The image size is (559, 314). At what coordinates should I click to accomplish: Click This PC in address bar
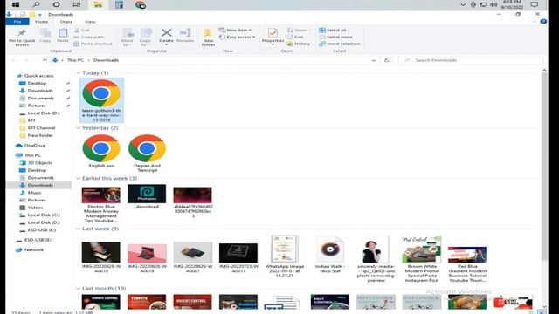click(76, 60)
